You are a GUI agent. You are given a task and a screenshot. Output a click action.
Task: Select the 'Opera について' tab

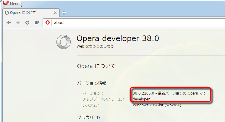coord(31,13)
